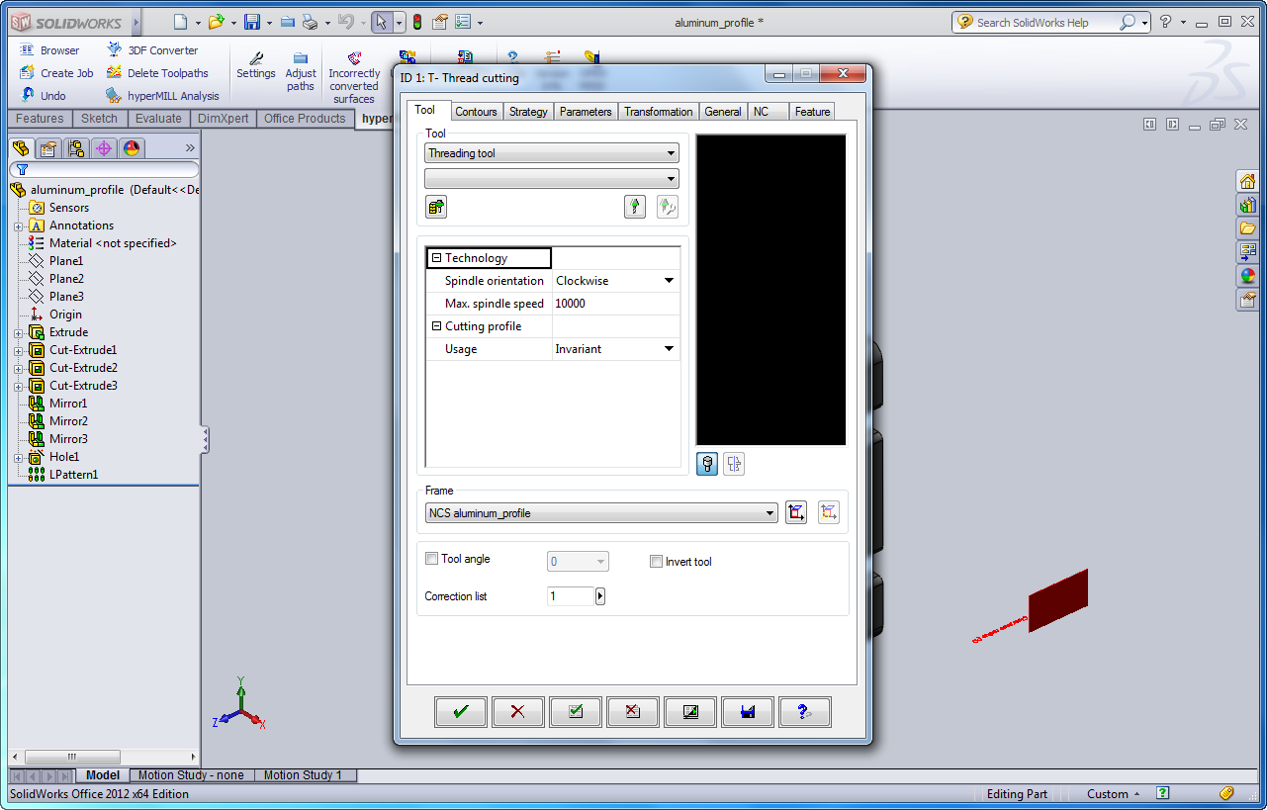The width and height of the screenshot is (1267, 810).
Task: Enable the Invert tool checkbox
Action: click(656, 562)
